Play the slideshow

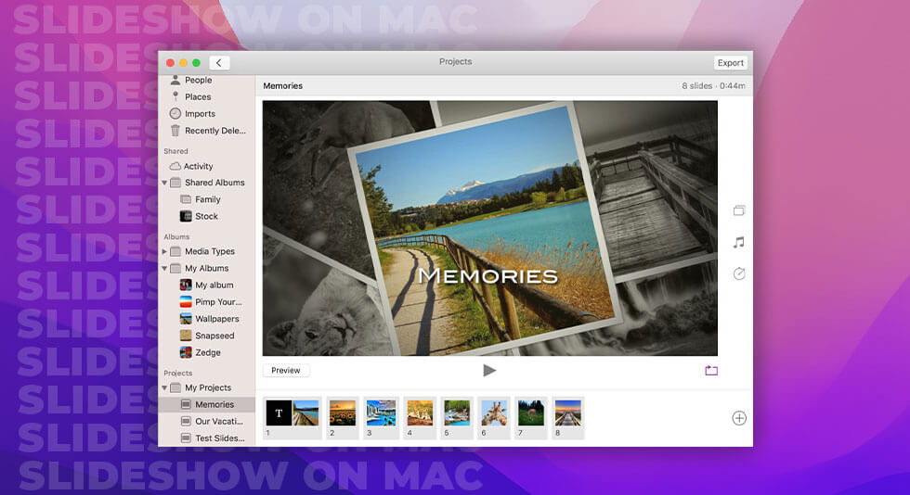[x=489, y=371]
